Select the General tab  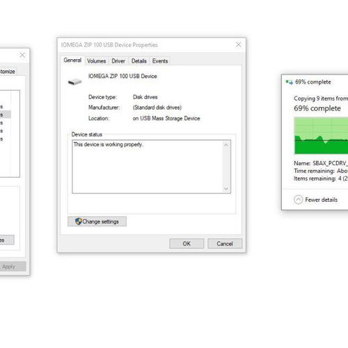[x=72, y=61]
